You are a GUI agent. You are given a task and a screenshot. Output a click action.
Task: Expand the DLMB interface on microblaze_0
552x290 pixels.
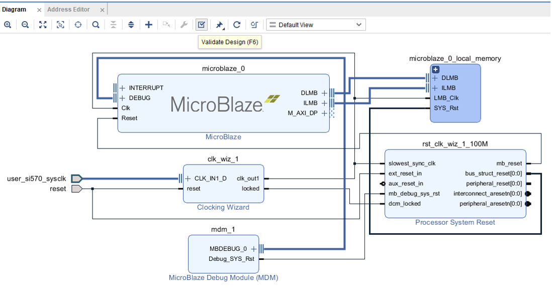point(324,93)
